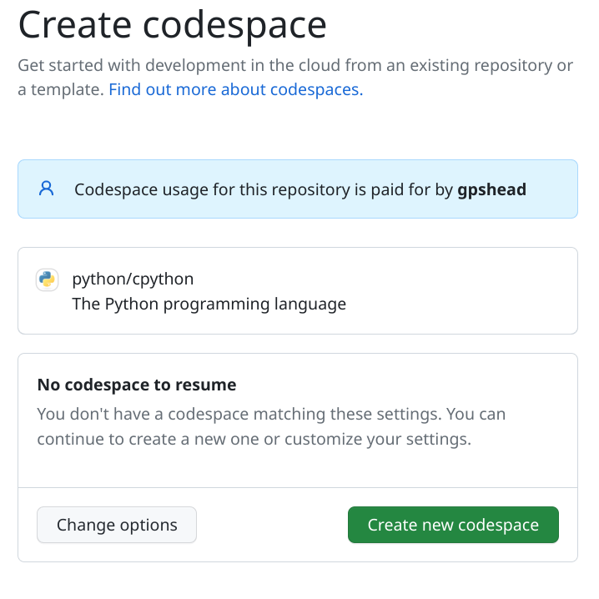Click the 'No codespace to resume' heading
Image resolution: width=599 pixels, height=599 pixels.
[x=137, y=385]
